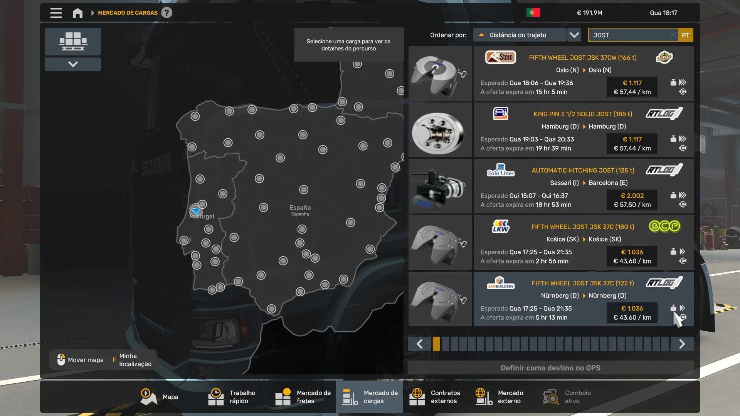Expand the panel below the cargo filter

(73, 64)
